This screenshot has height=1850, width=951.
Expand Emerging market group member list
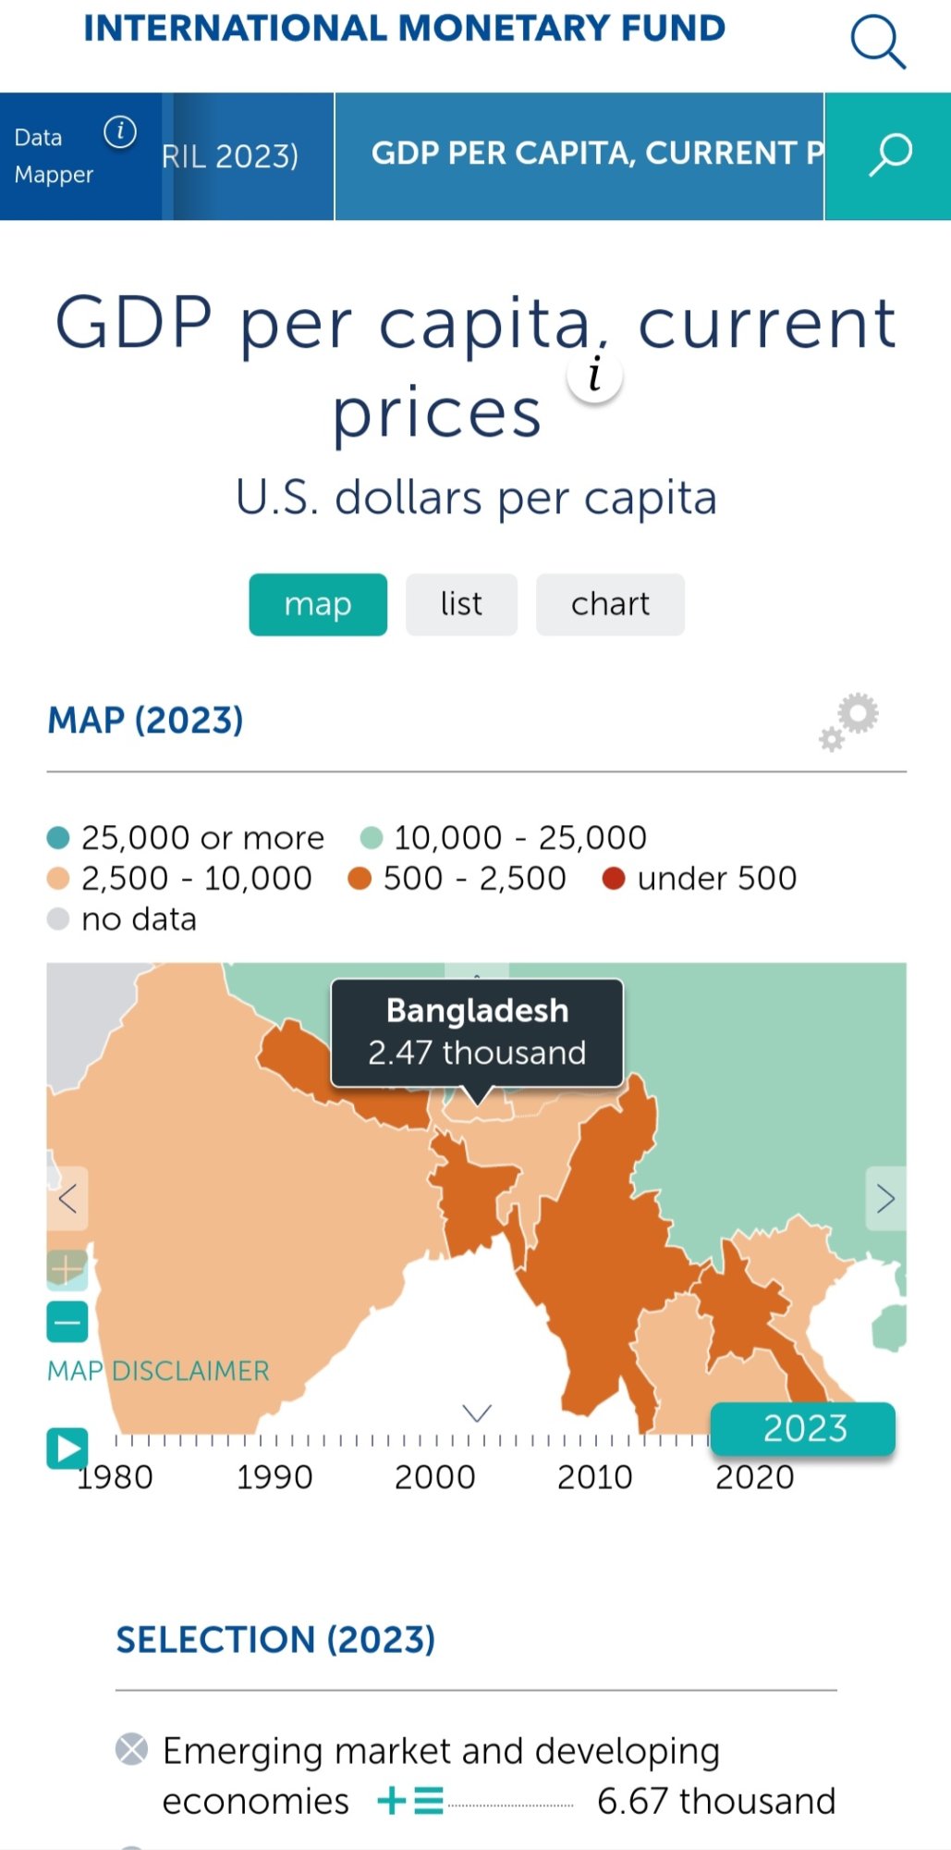point(410,1801)
